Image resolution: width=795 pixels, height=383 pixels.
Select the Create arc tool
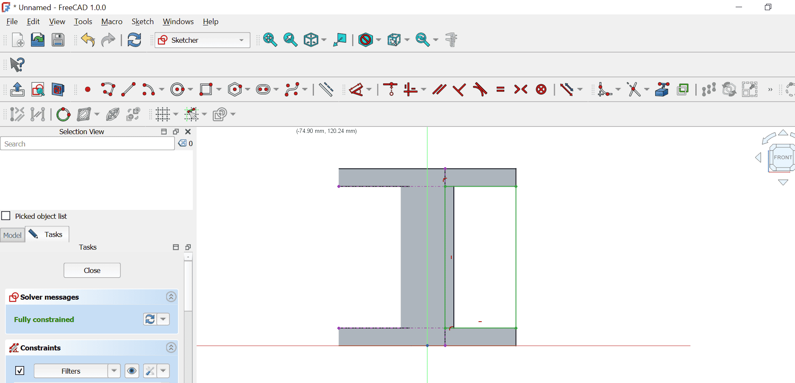(x=149, y=90)
